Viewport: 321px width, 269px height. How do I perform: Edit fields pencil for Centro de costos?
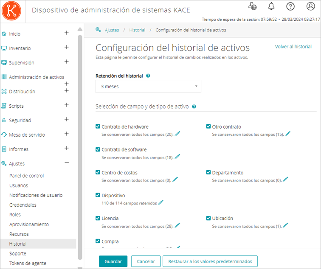[x=175, y=179]
